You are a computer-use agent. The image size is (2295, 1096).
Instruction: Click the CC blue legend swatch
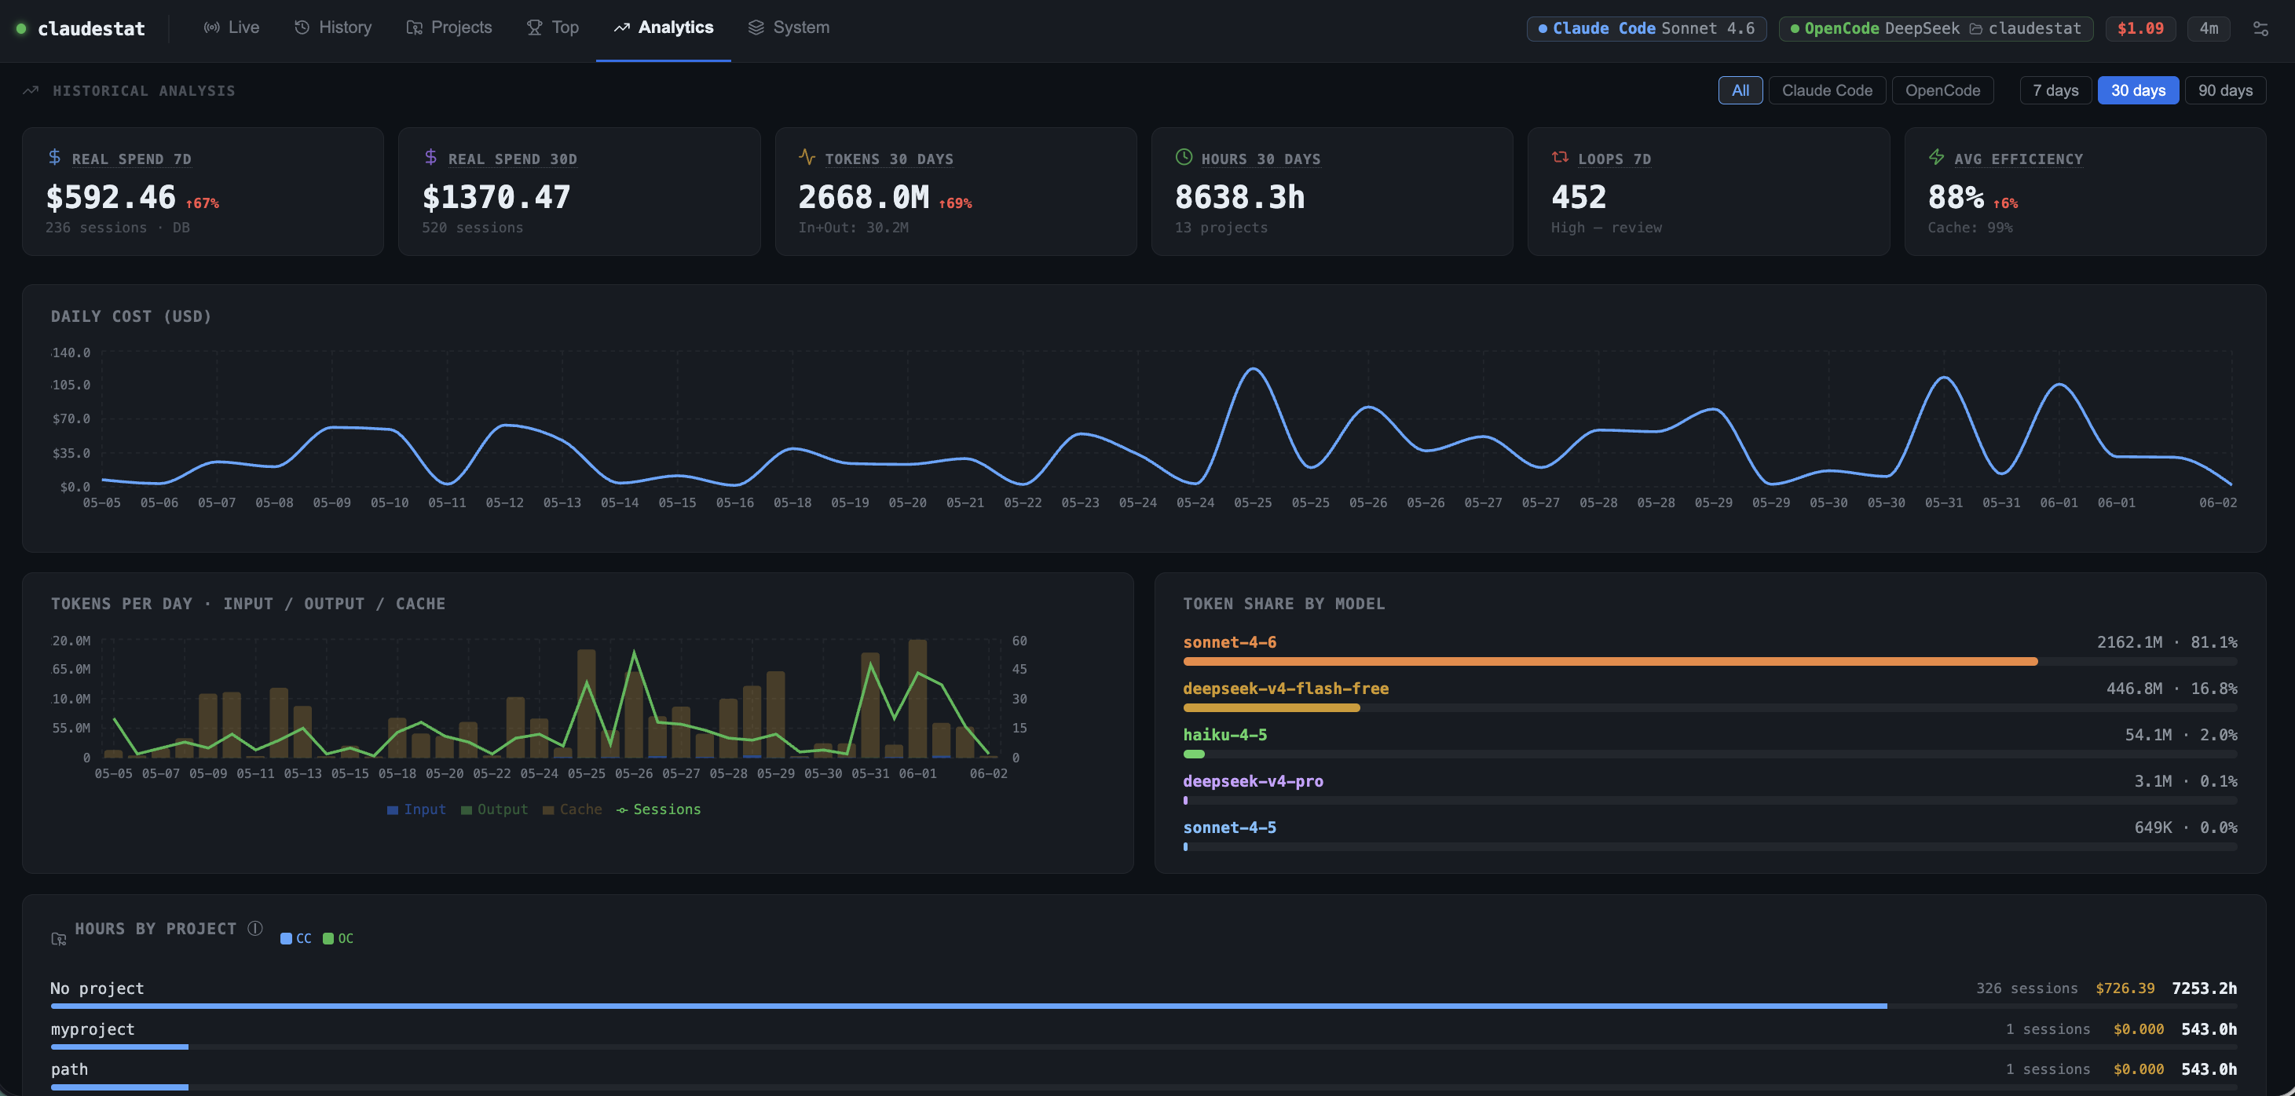coord(286,938)
